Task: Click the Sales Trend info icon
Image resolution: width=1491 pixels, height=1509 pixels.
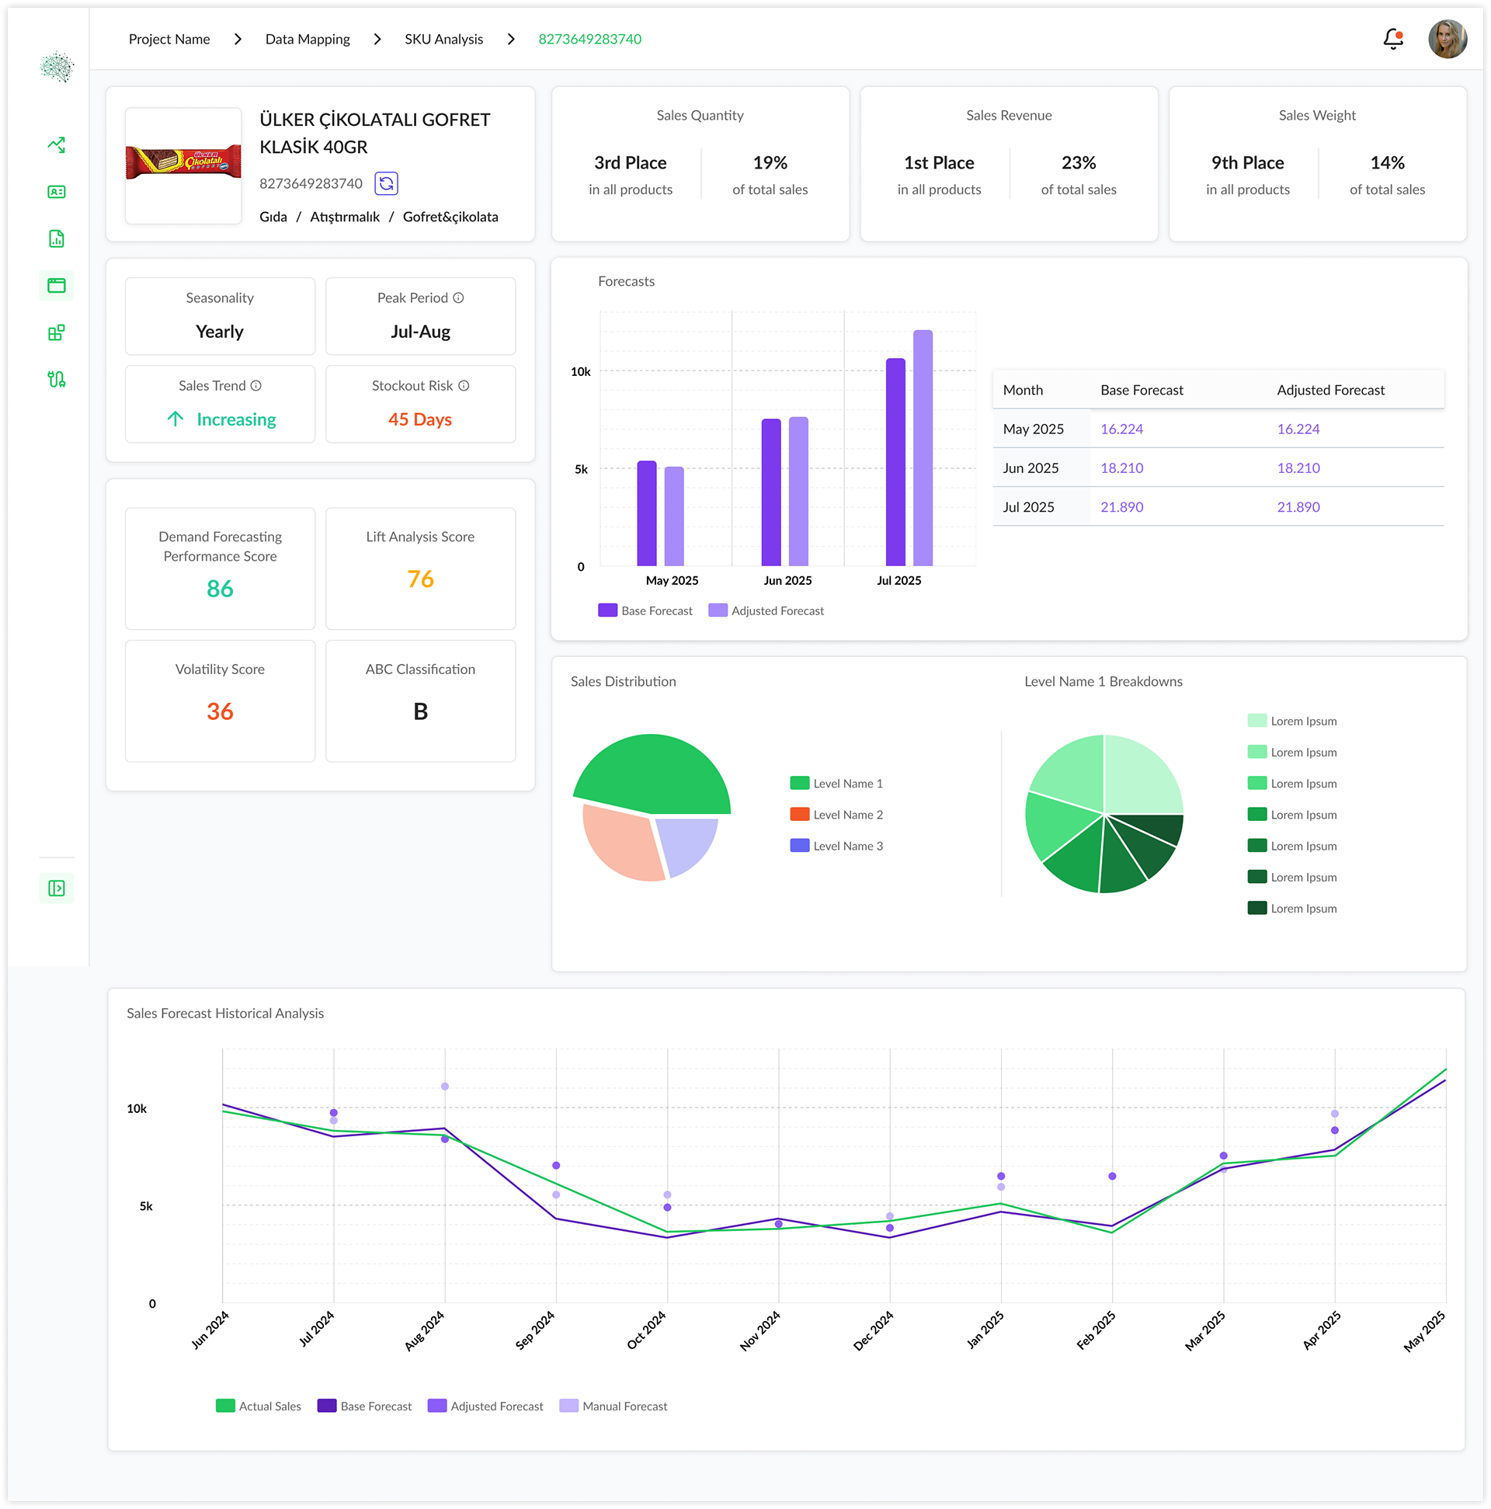Action: [x=256, y=386]
